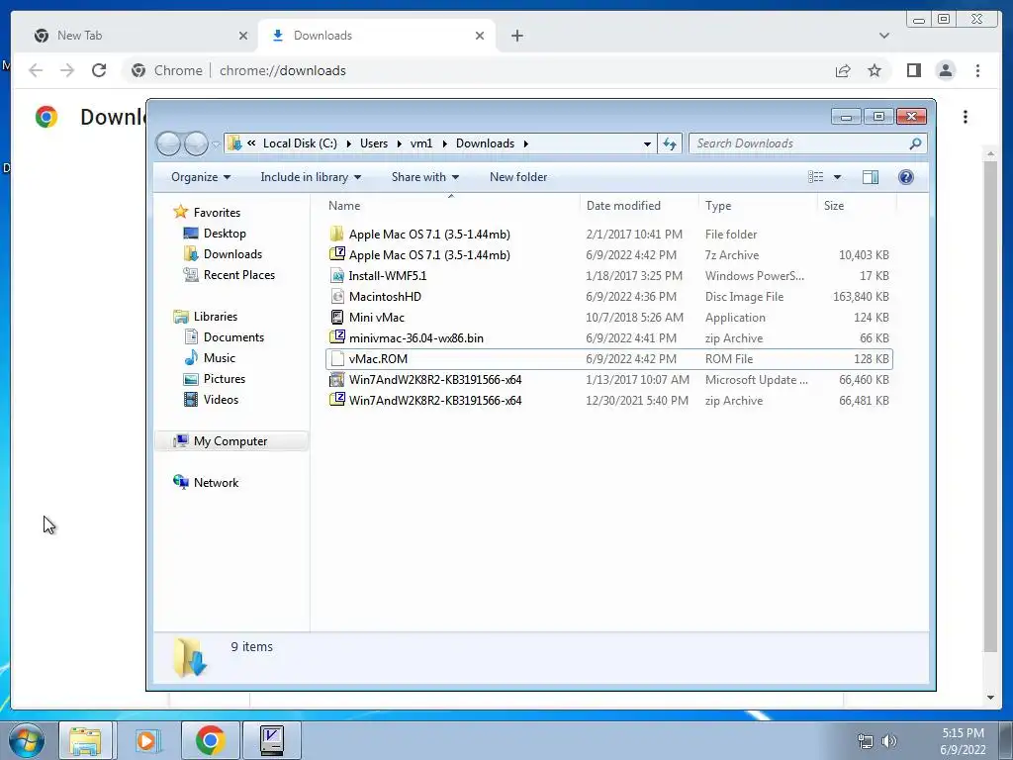Open the view options dropdown arrow
This screenshot has height=760, width=1013.
[837, 177]
